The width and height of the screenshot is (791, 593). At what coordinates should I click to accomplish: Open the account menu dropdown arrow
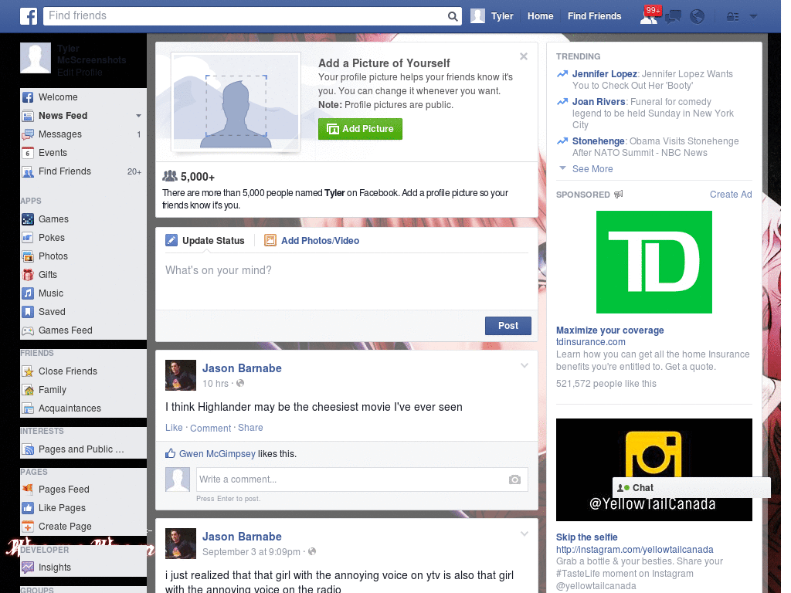click(754, 16)
